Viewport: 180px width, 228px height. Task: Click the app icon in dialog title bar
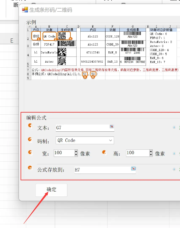click(x=25, y=10)
